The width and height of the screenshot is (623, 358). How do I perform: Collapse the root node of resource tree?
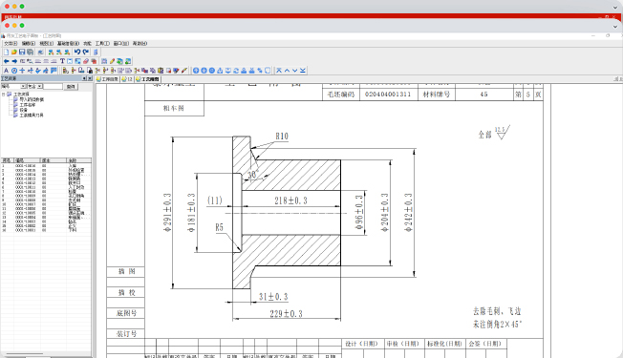tap(4, 95)
